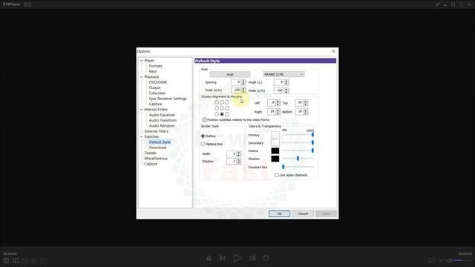Adjust the Gaussian blur slider
Screen dimensions: 475x267
click(x=298, y=167)
